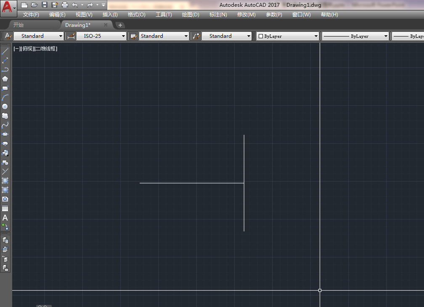Select the Gradient fill tool
424x307 pixels.
[5, 190]
